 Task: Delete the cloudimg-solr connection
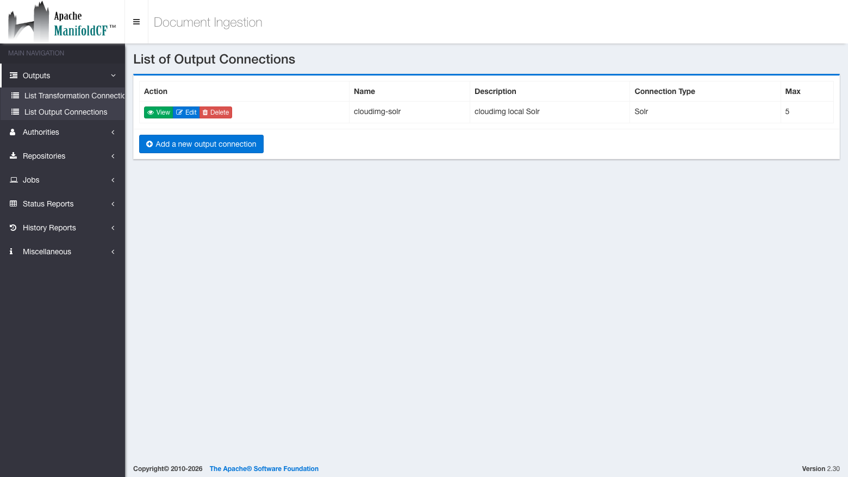216,112
